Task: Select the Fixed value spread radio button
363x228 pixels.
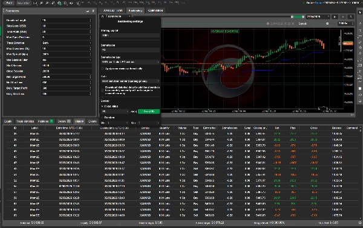Action: click(x=102, y=106)
